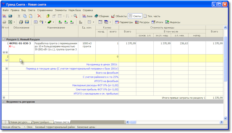Click the Сборник toolbar button
Image resolution: width=232 pixels, height=133 pixels.
[x=102, y=16]
